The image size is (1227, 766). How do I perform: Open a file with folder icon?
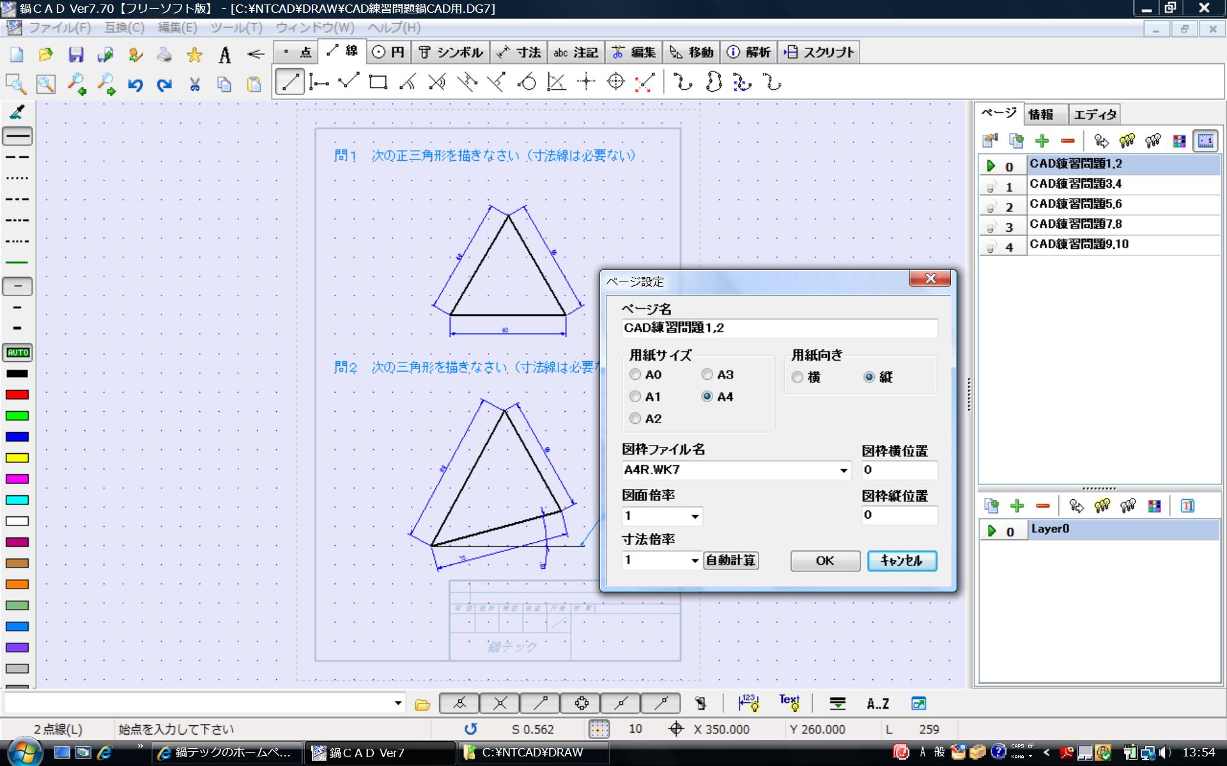pos(45,54)
